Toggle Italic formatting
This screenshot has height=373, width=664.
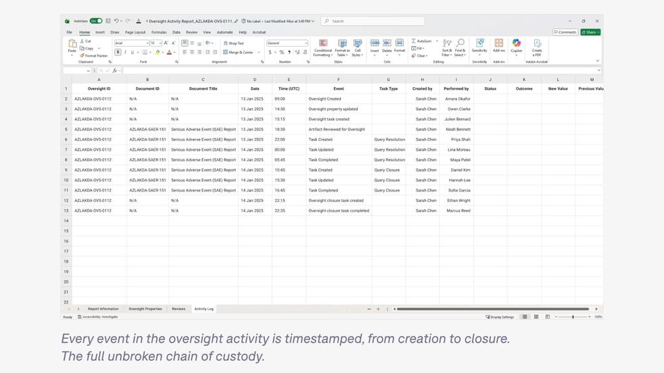[125, 52]
